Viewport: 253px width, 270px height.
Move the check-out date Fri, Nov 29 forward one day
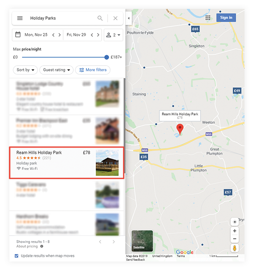(98, 35)
